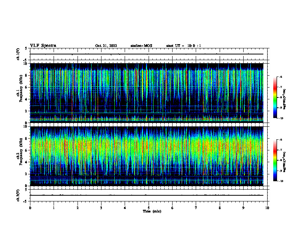Click the time axis tick label "7"

(x=196, y=208)
